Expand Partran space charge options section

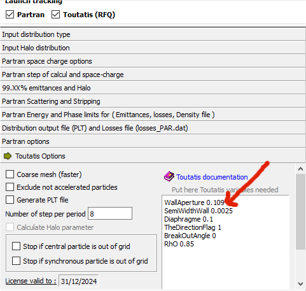pyautogui.click(x=153, y=61)
